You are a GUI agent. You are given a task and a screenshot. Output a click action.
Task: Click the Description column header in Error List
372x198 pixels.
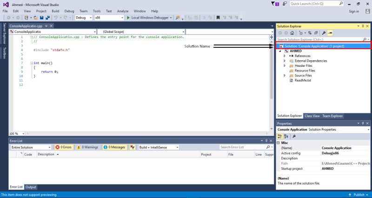(x=119, y=154)
